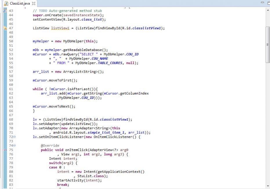Click the TODO comment on line 43
This screenshot has height=189, width=270.
(x=67, y=11)
